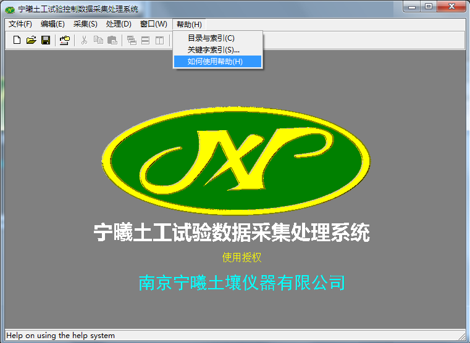This screenshot has height=343, width=470.
Task: Close the open 帮助(H) menu
Action: click(x=189, y=24)
